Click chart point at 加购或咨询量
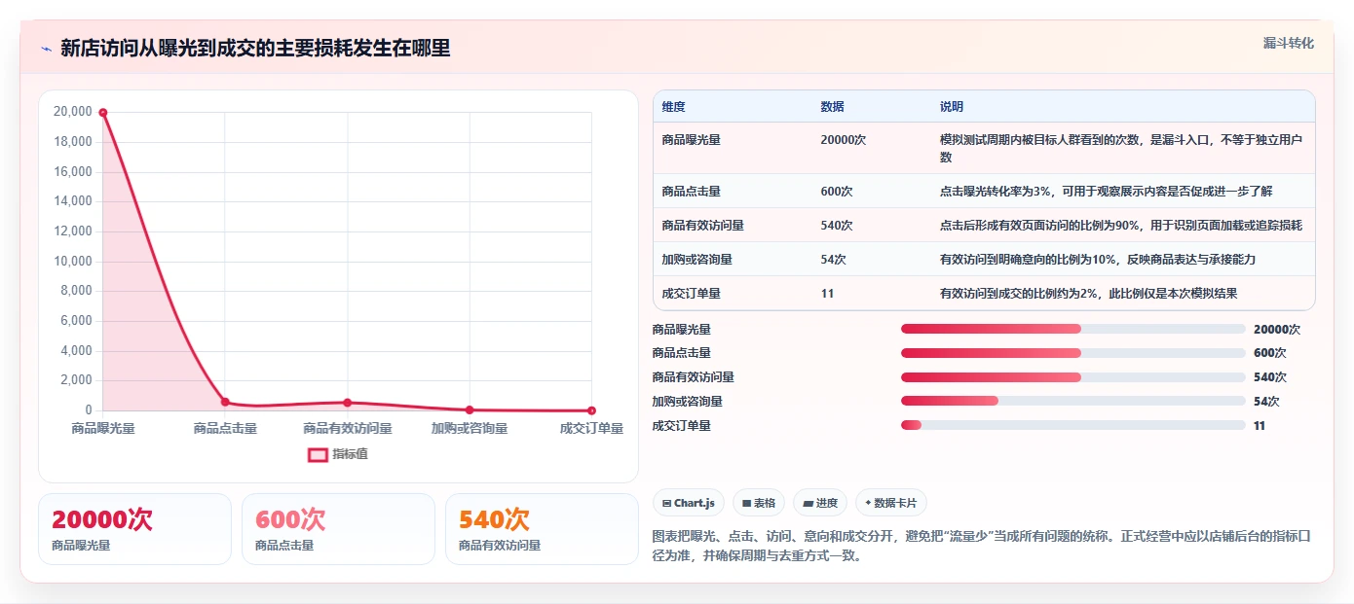Image resolution: width=1354 pixels, height=604 pixels. [470, 409]
